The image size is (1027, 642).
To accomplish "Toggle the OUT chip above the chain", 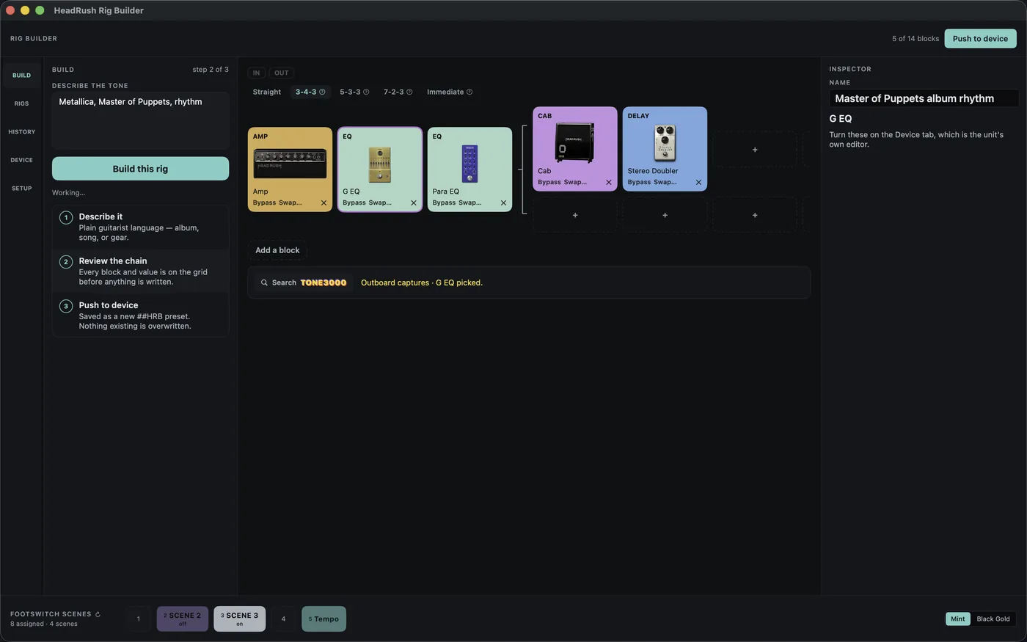I will click(x=282, y=73).
